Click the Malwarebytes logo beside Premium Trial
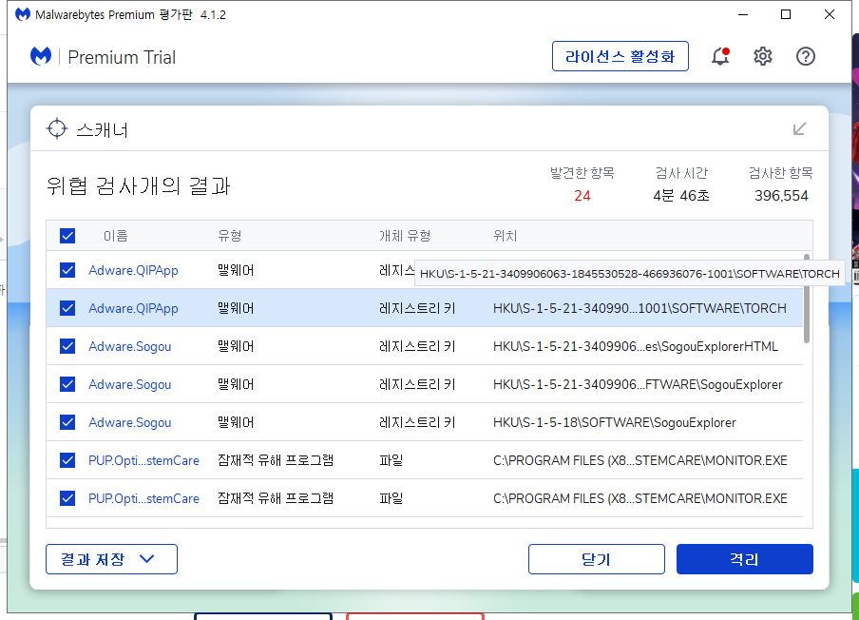859x620 pixels. tap(41, 56)
